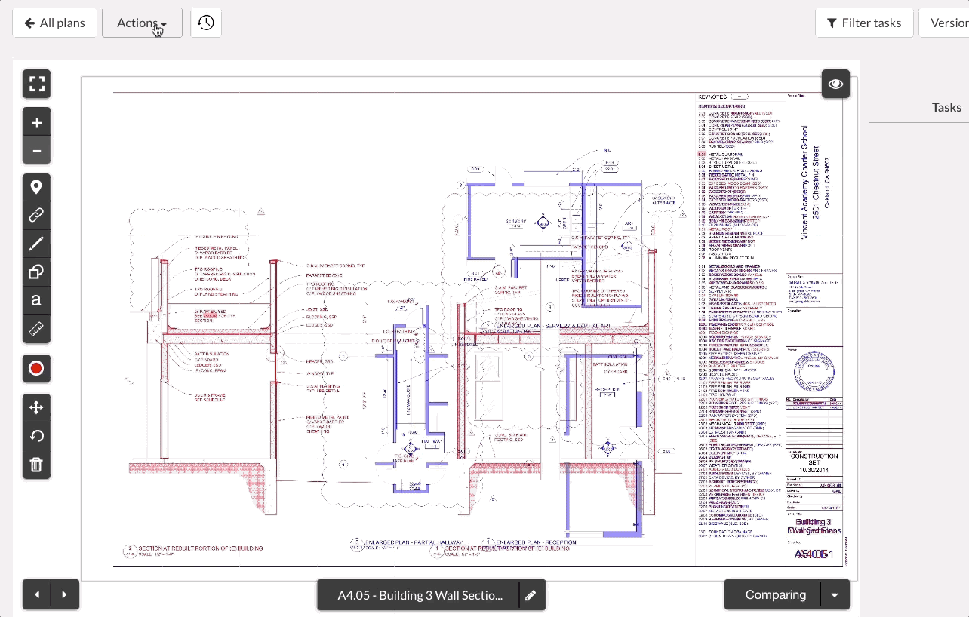Image resolution: width=969 pixels, height=617 pixels.
Task: Expand the Comparing options arrow
Action: click(x=835, y=595)
